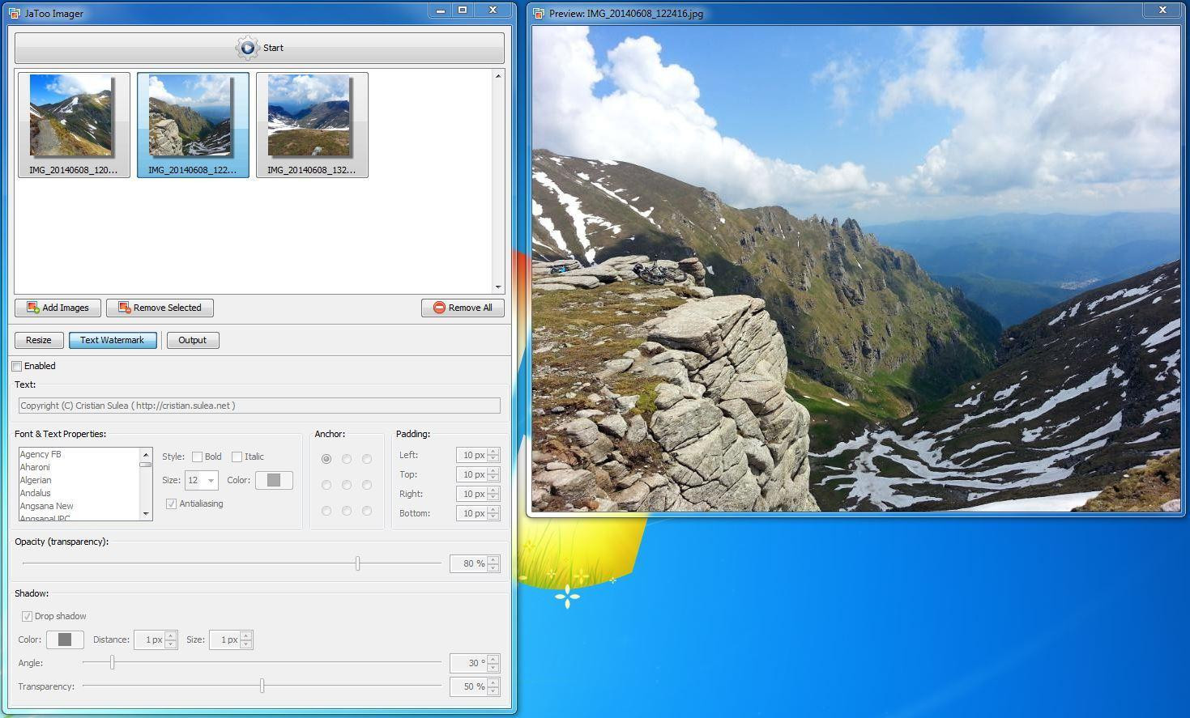Click the shadow Angle slider handle

113,663
